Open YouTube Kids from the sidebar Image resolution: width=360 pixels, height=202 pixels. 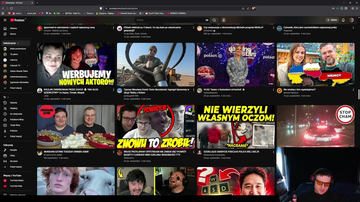pos(16,186)
